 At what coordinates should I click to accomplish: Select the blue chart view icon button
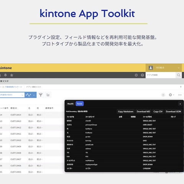tap(28, 95)
